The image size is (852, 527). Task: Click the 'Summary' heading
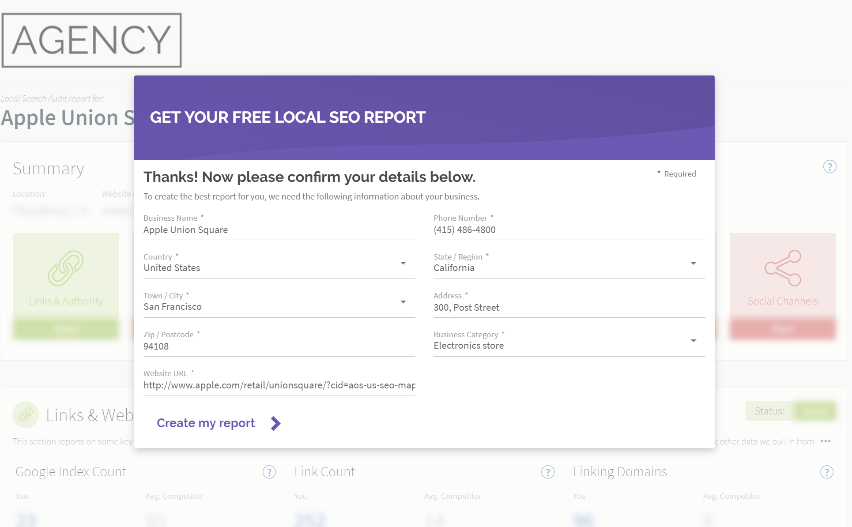[x=48, y=169]
